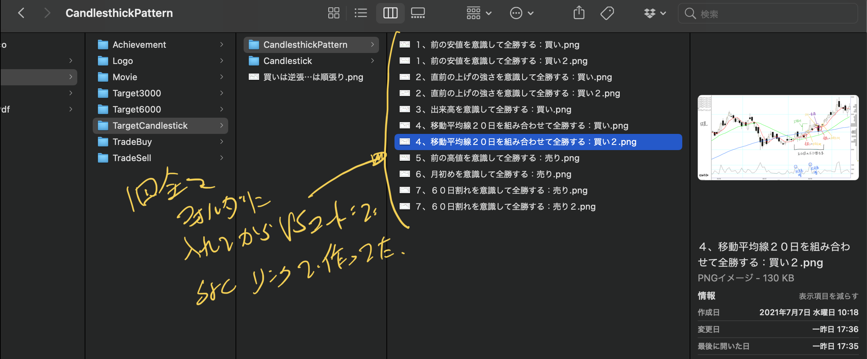This screenshot has width=867, height=359.
Task: Select file 7、６０日割れを意識して全勝する：売り２.png
Action: coord(538,206)
